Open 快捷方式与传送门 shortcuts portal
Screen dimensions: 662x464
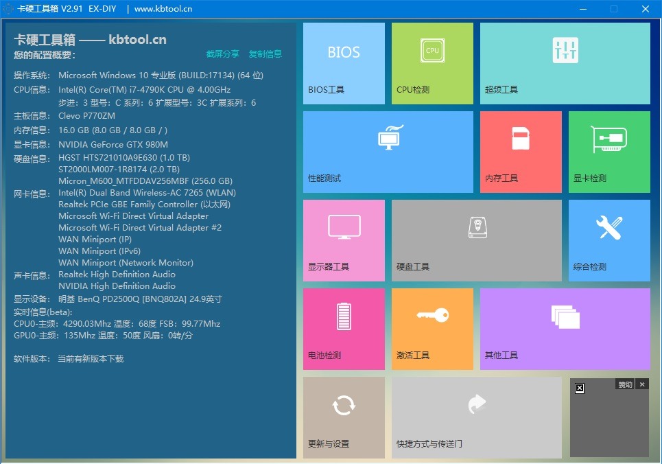point(476,417)
